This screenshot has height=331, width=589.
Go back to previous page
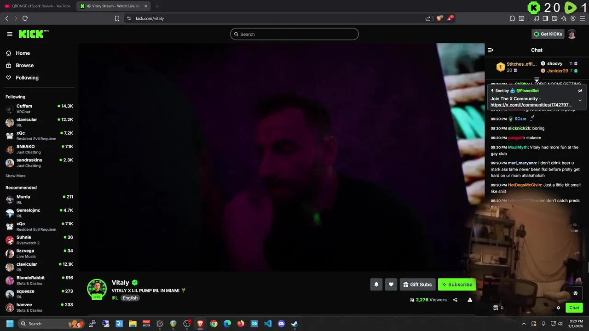(6, 18)
